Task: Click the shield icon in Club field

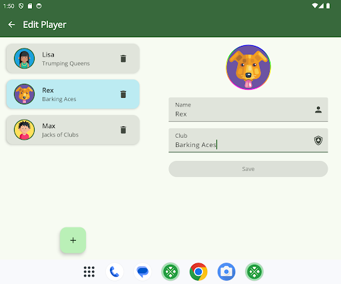Action: [x=318, y=140]
